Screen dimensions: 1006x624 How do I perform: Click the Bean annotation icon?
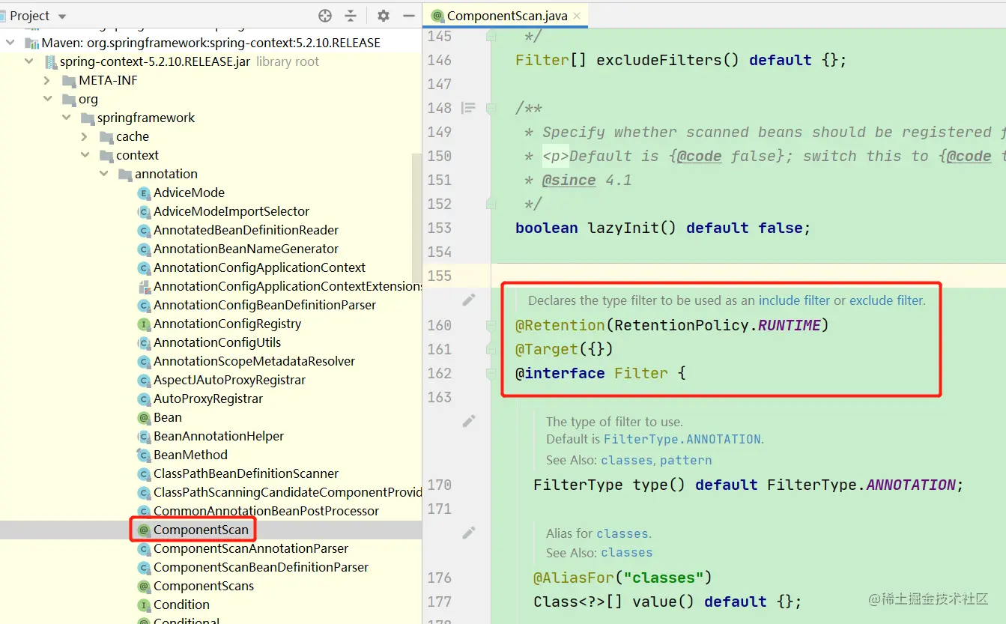click(145, 418)
